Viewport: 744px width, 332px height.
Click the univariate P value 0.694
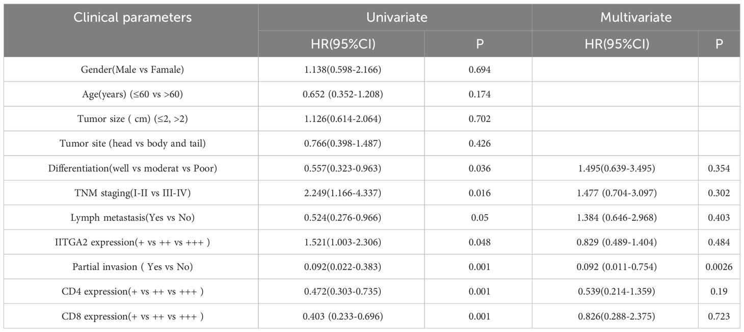click(x=479, y=69)
